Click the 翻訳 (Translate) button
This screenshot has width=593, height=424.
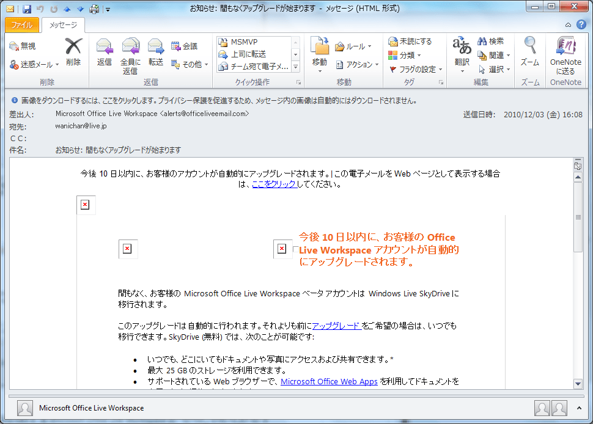(x=462, y=55)
